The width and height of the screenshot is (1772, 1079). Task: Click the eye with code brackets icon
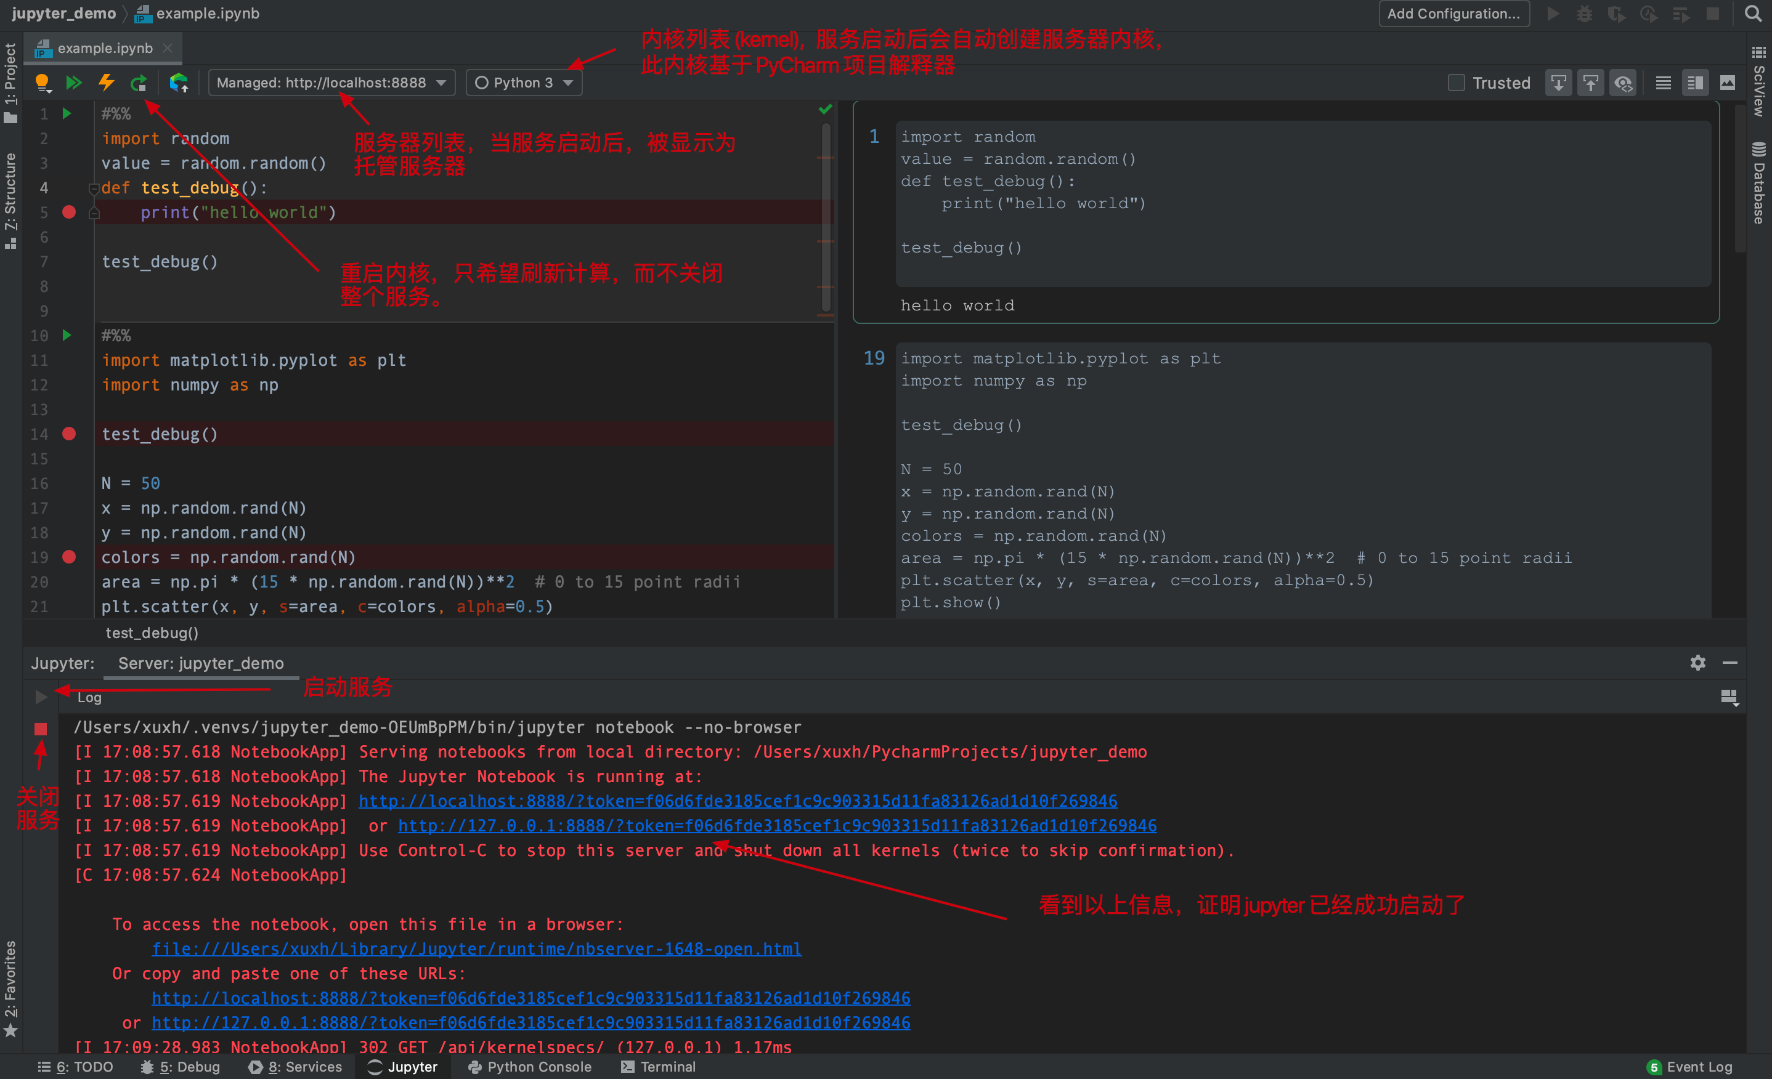1623,83
